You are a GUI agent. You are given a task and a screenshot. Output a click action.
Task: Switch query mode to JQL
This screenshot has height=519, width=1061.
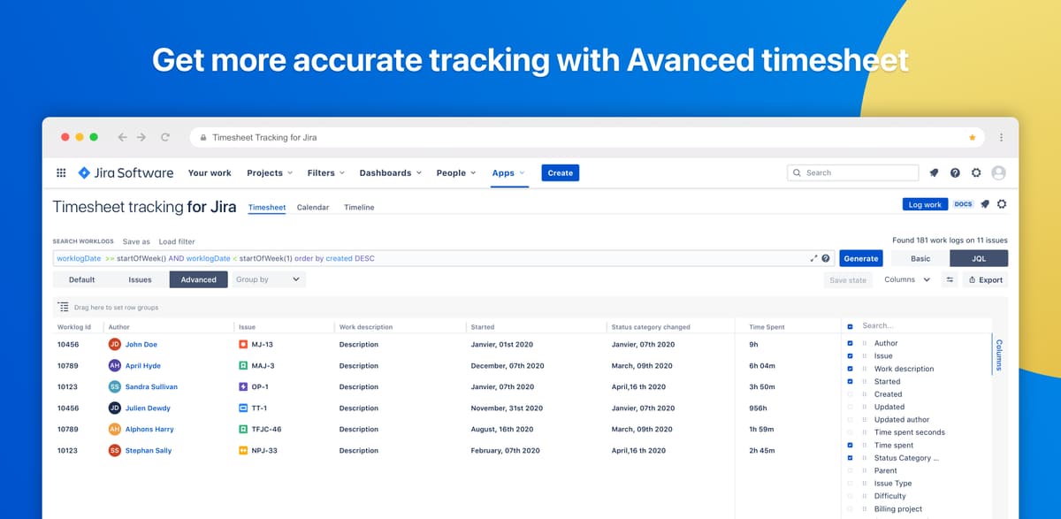[x=979, y=258]
